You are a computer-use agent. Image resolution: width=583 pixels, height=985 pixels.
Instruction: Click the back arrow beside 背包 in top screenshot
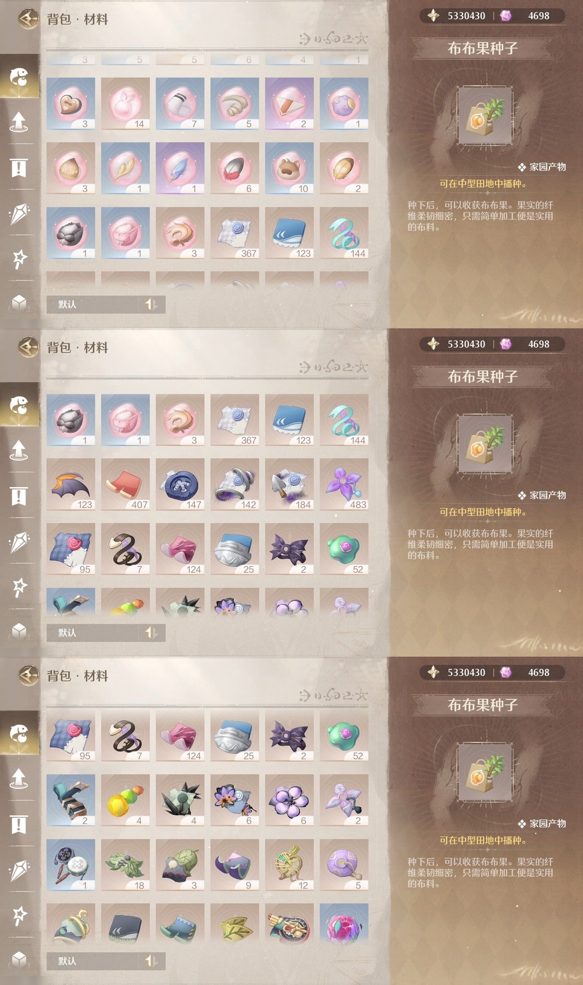(28, 19)
